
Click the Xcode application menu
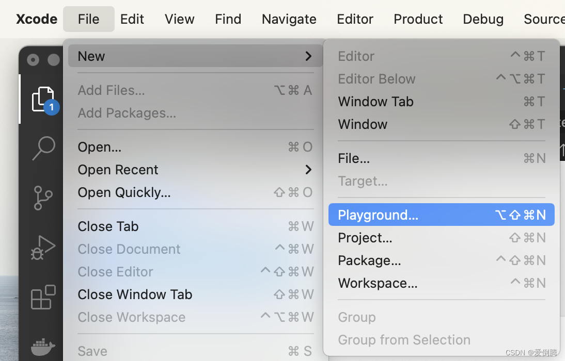(x=37, y=19)
